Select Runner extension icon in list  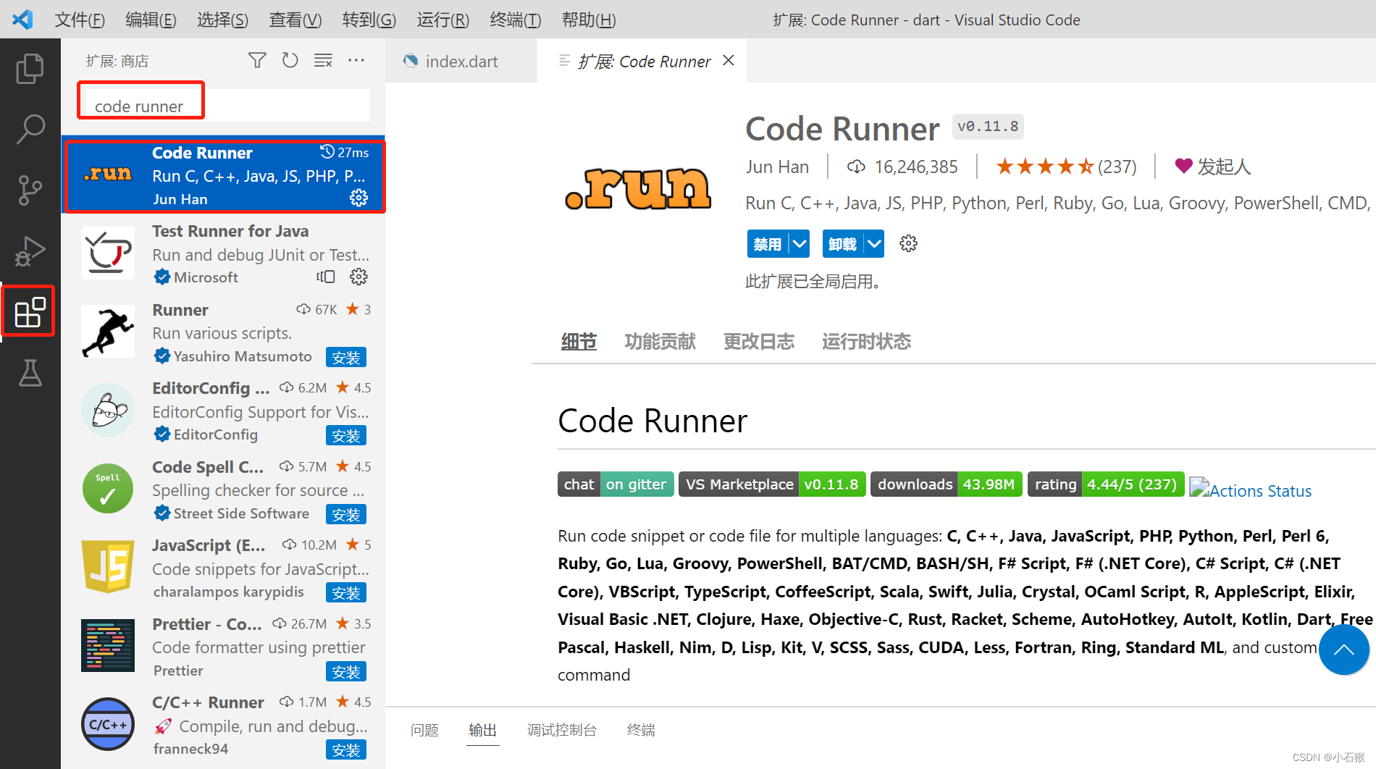(108, 332)
